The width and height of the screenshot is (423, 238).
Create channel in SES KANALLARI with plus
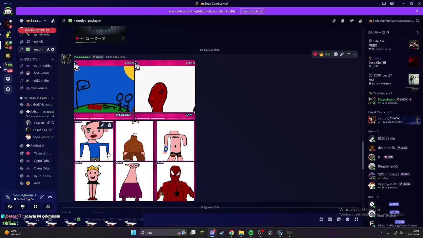click(x=53, y=98)
